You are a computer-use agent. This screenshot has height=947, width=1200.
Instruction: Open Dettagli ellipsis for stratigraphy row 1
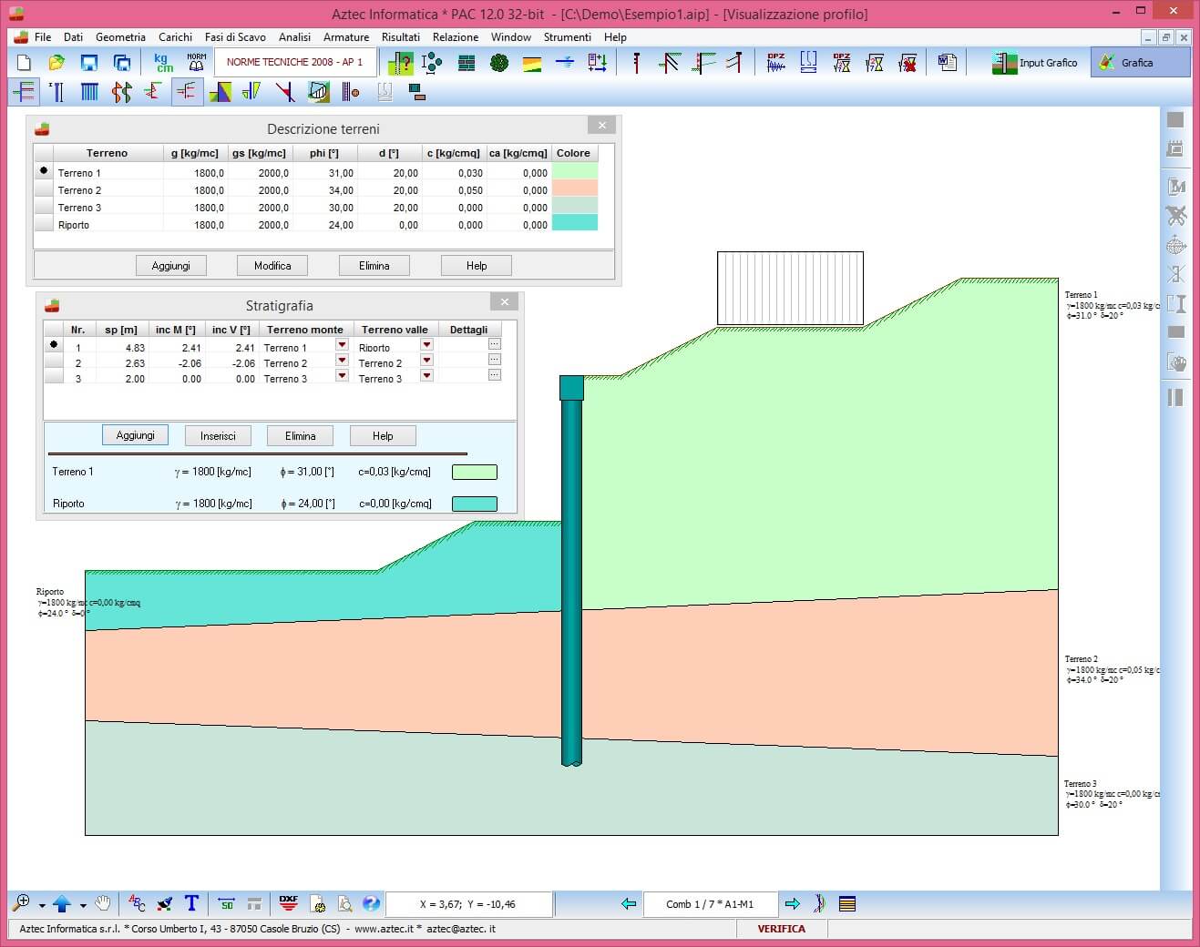point(494,344)
